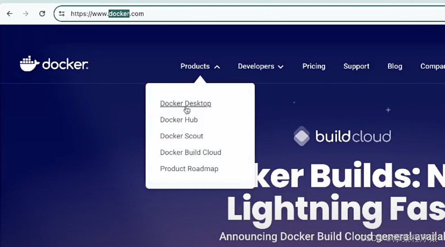Screen dimensions: 445x247
Task: Click the Docker whale logo
Action: 29,63
